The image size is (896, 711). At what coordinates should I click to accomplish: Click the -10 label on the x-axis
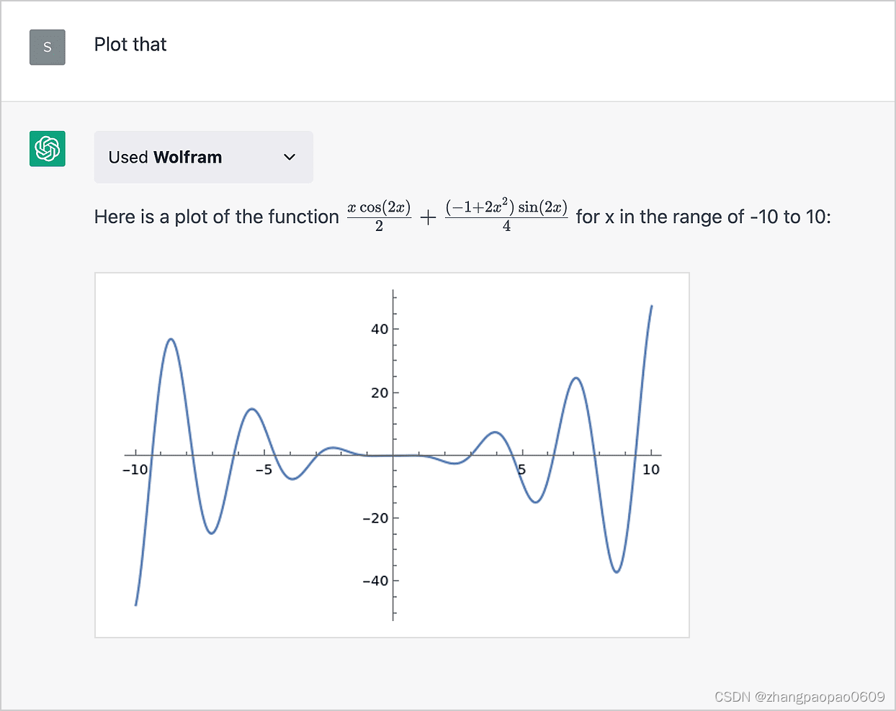click(135, 470)
